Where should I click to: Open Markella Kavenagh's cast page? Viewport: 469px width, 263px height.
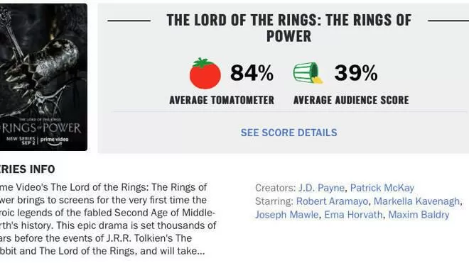pyautogui.click(x=416, y=201)
